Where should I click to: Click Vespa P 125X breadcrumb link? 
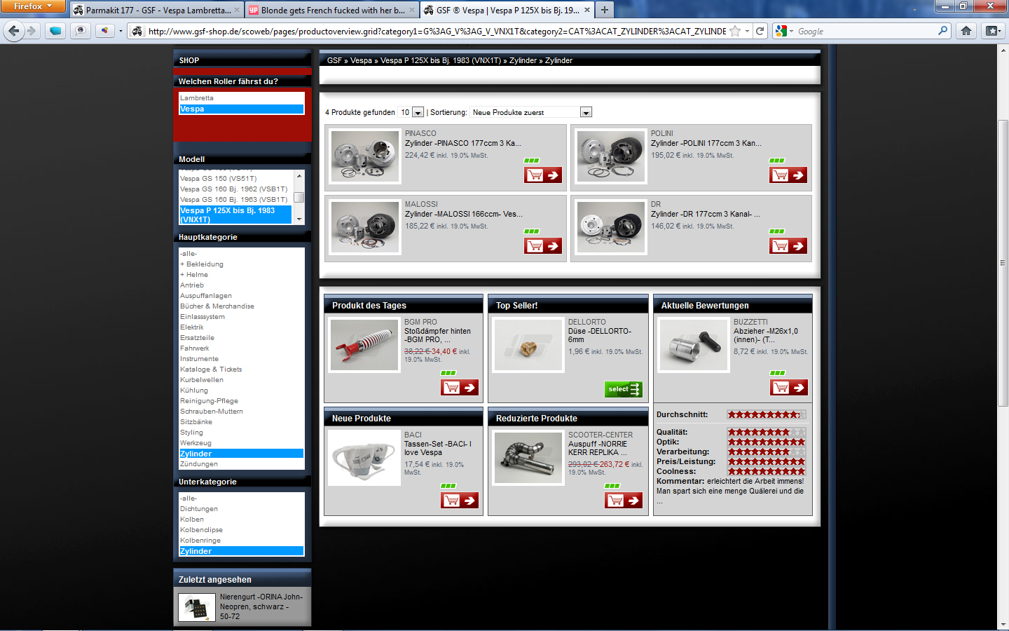point(441,60)
